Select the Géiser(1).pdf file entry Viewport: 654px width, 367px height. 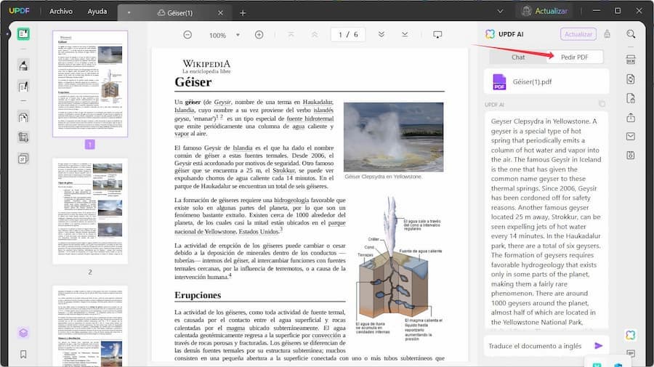tap(546, 81)
